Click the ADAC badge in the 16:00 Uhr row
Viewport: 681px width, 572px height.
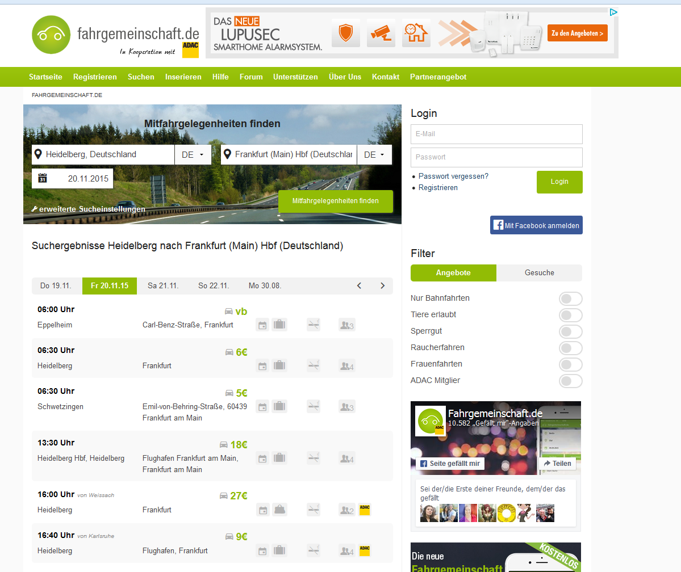click(x=365, y=510)
